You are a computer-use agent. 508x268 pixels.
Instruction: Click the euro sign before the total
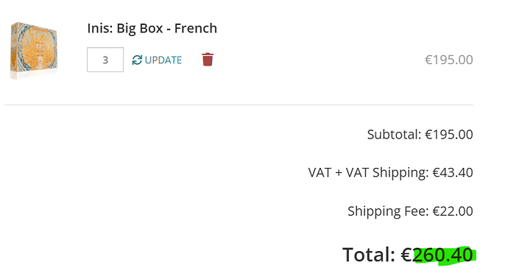406,255
